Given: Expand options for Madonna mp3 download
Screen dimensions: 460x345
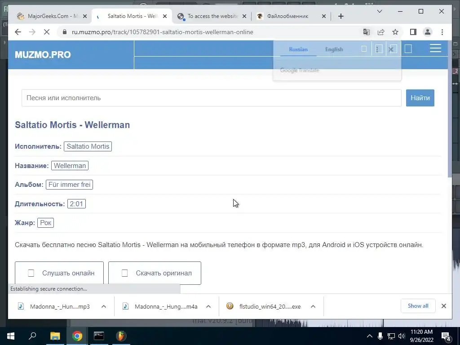Looking at the screenshot, I should click(x=104, y=306).
